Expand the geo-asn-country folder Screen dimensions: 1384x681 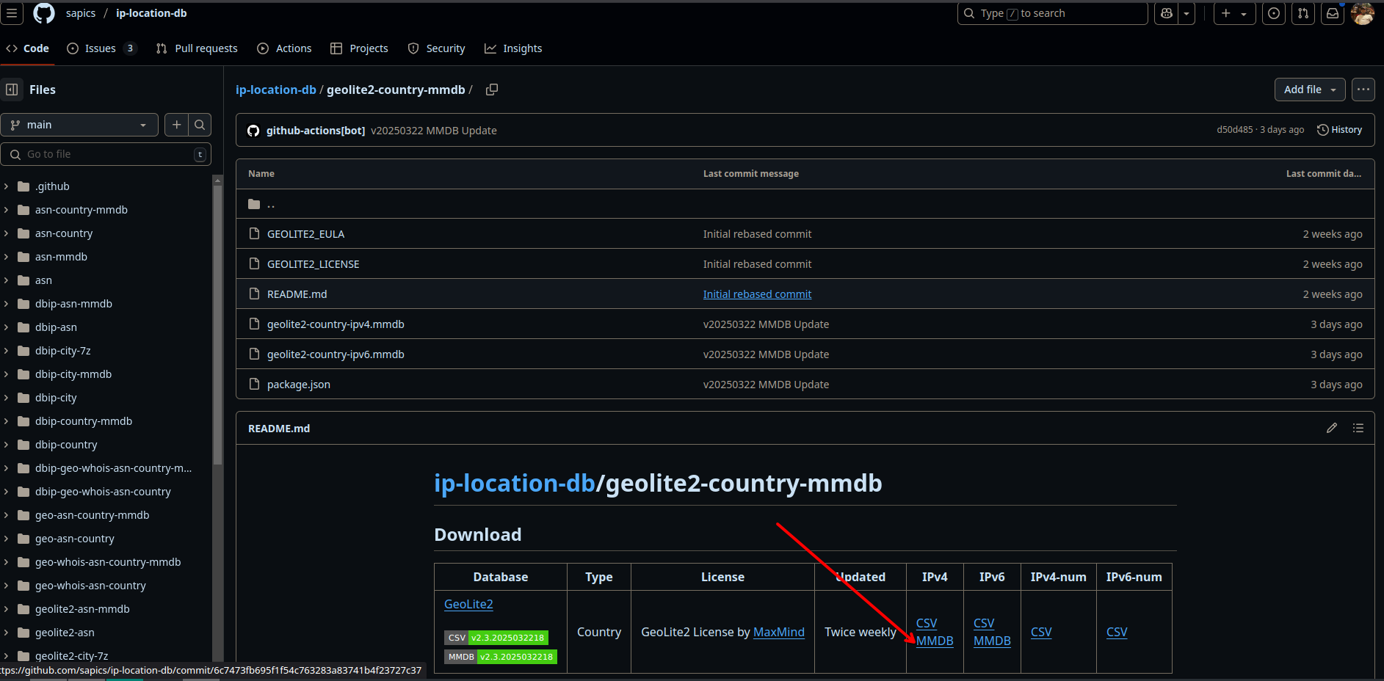coord(7,539)
